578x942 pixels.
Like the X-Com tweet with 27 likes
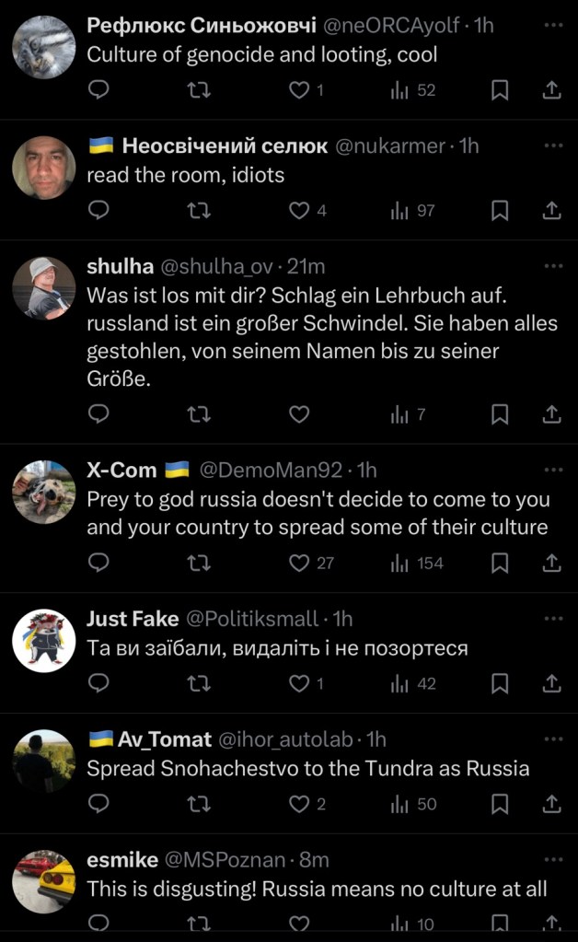click(311, 562)
